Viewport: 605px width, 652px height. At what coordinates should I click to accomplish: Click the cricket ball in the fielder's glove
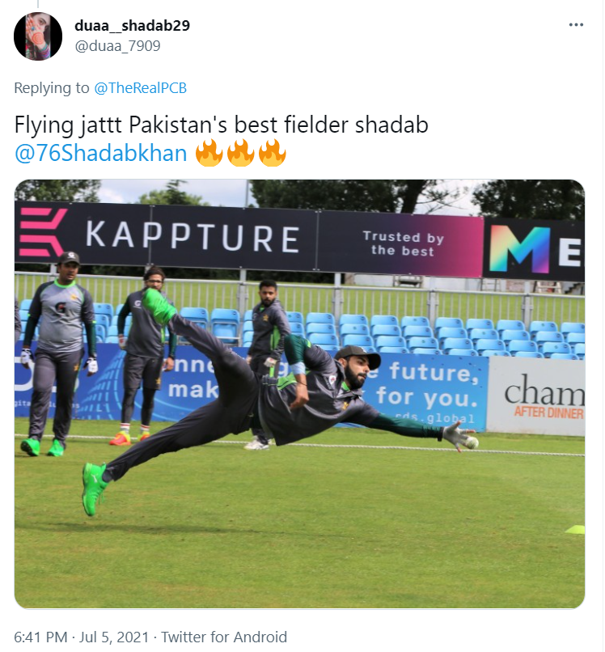pos(472,442)
